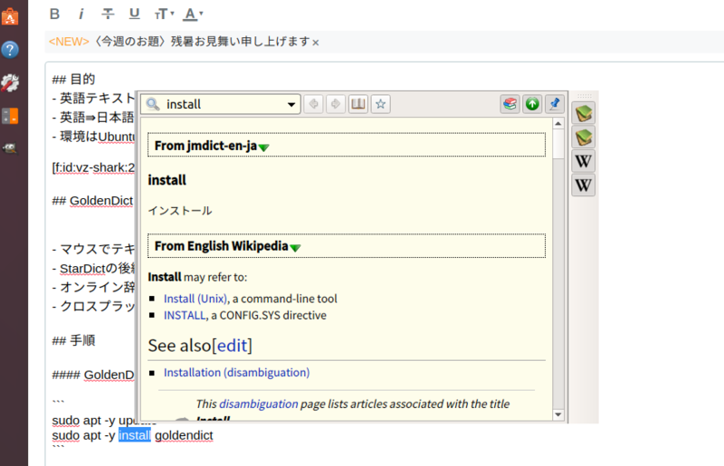Add word to favorites with star icon

point(380,104)
